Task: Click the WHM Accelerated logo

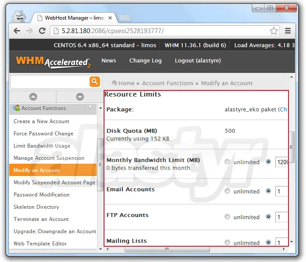Action: tap(53, 62)
